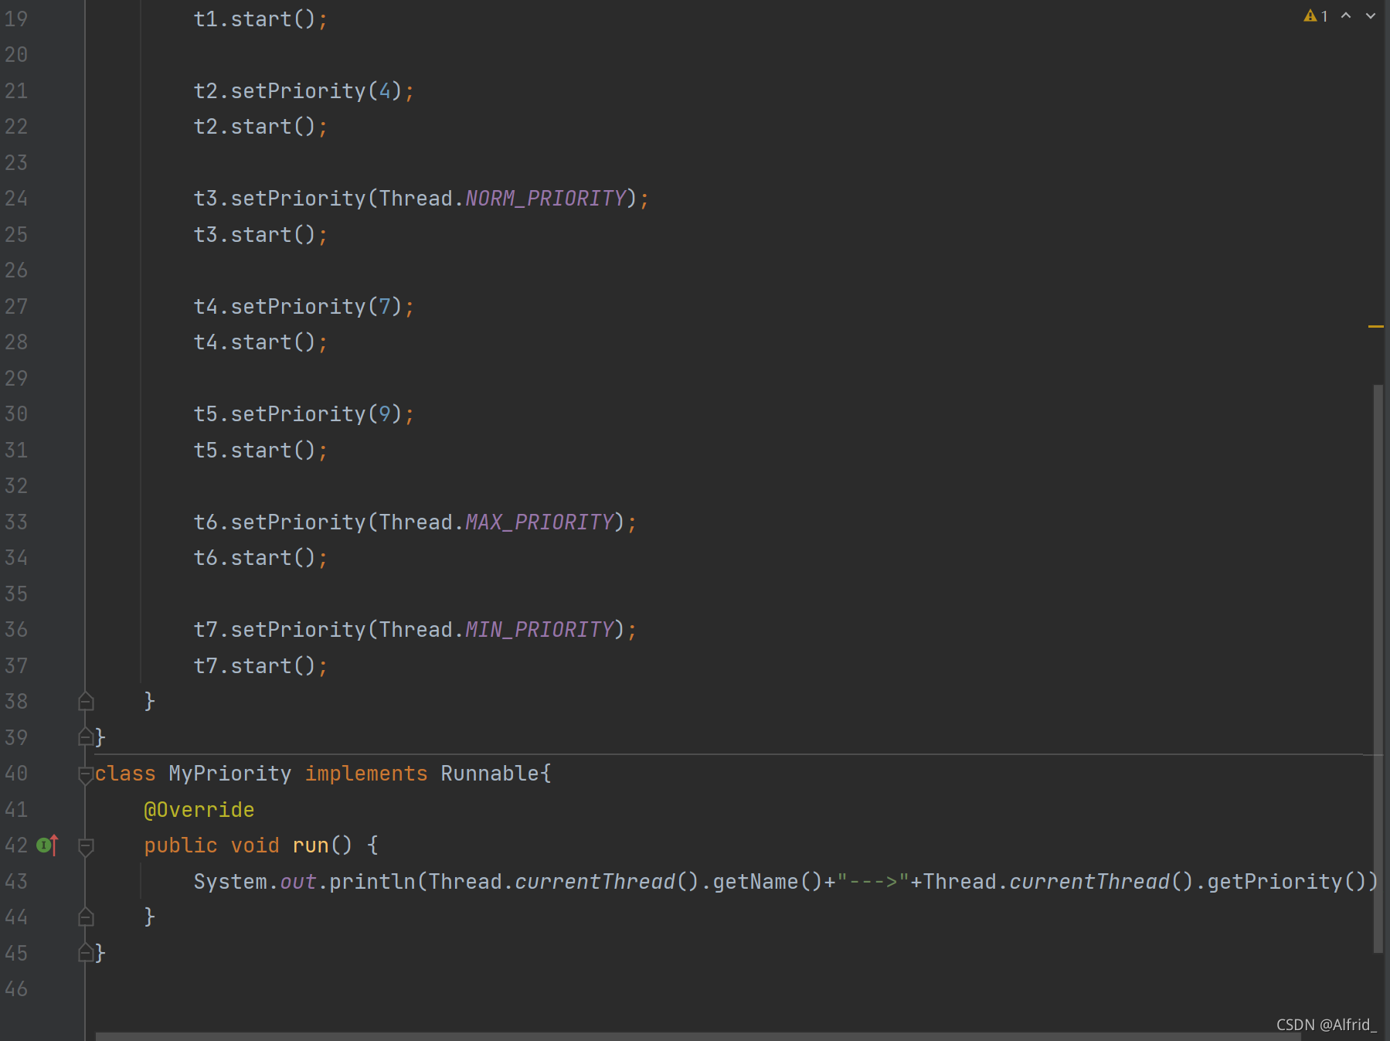Click the yellow warning stripe marker on scrollbar
Image resolution: width=1390 pixels, height=1041 pixels.
[1375, 327]
